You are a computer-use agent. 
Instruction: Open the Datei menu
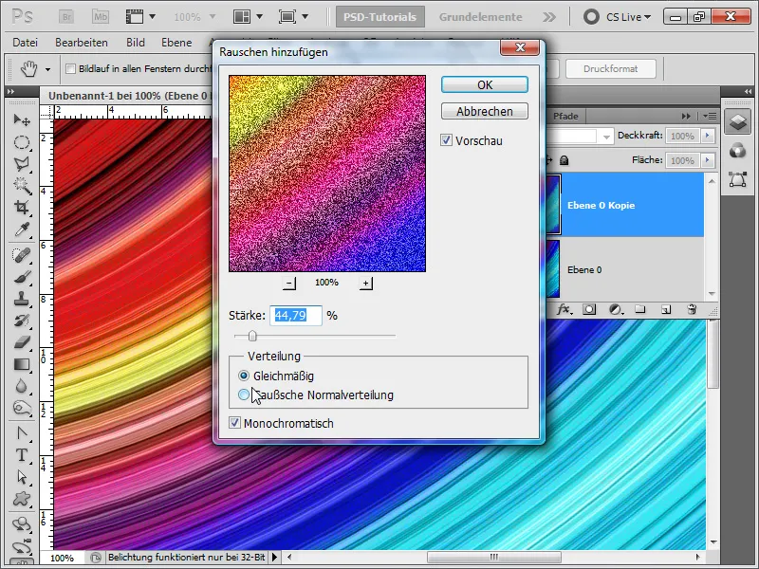tap(26, 43)
